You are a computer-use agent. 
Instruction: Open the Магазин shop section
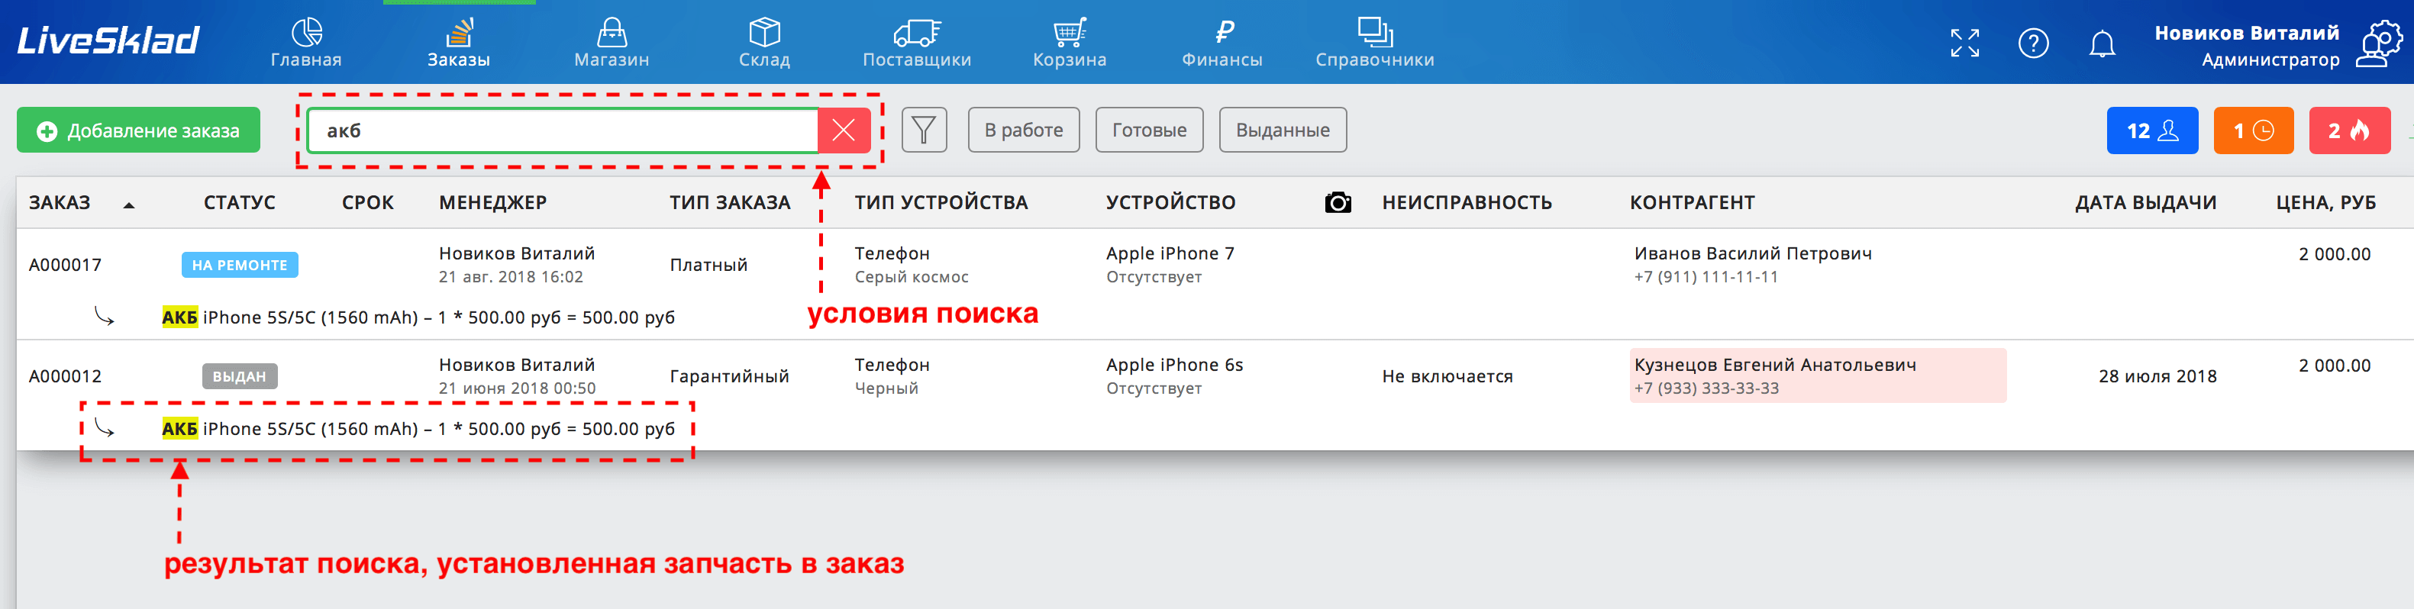coord(612,43)
